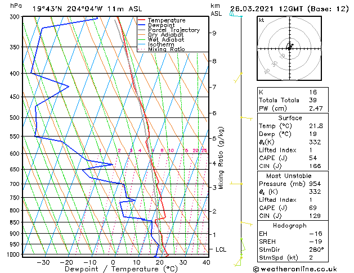The width and height of the screenshot is (354, 273).
Task: Click the wind barb at 500 hPa level
Action: [x=247, y=119]
